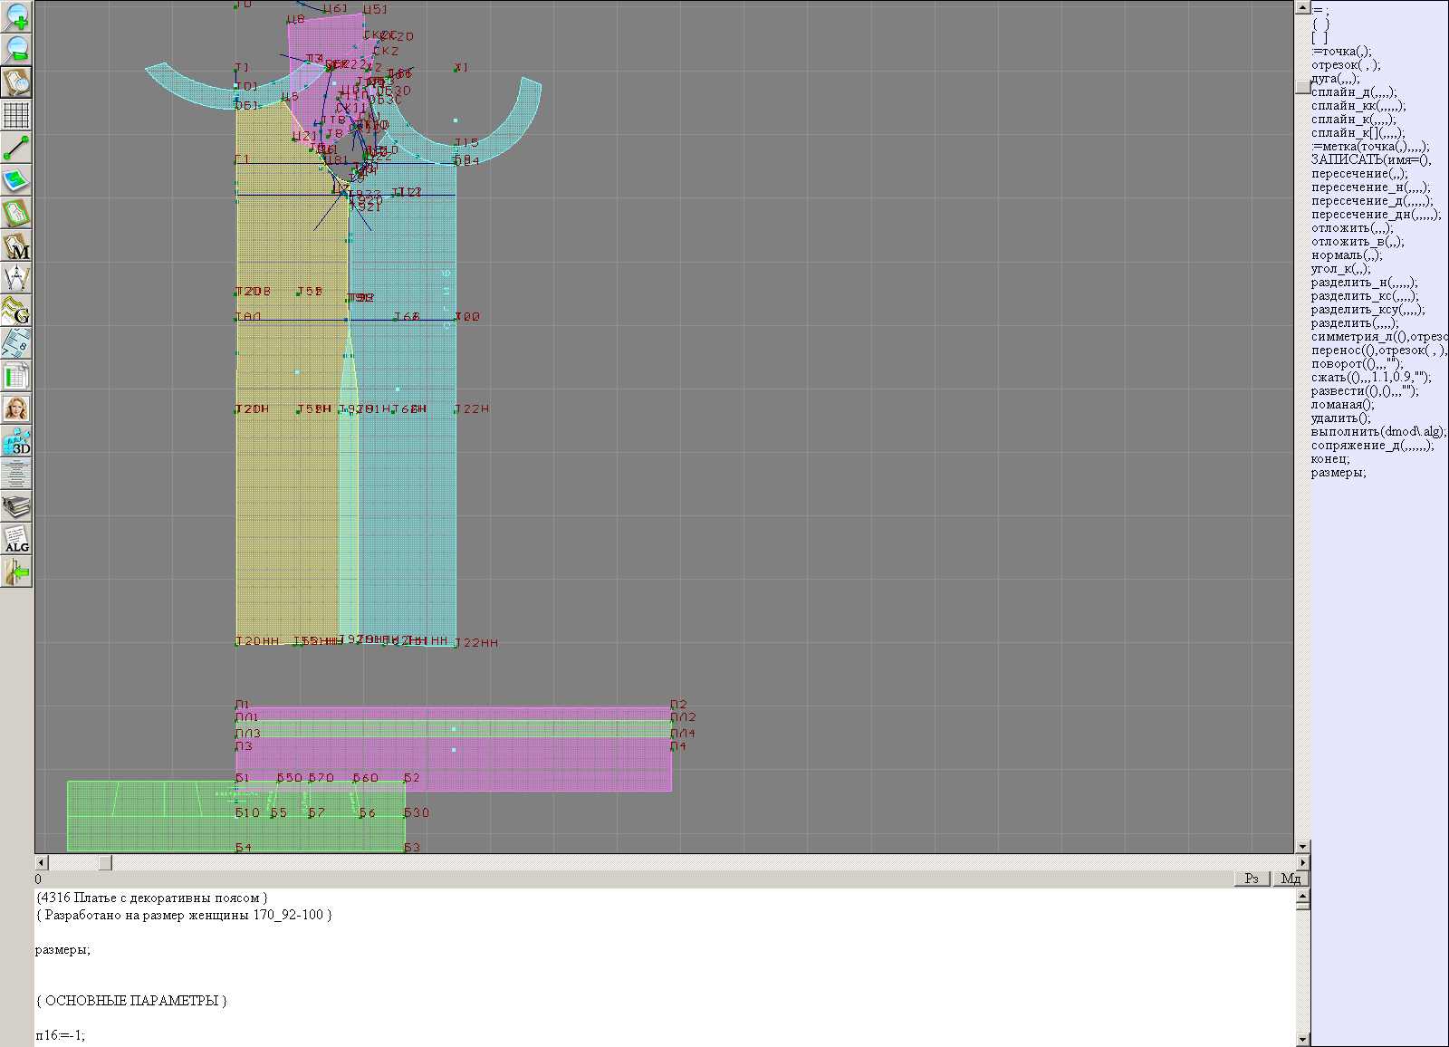Open the green table spreadsheet icon

(x=16, y=376)
